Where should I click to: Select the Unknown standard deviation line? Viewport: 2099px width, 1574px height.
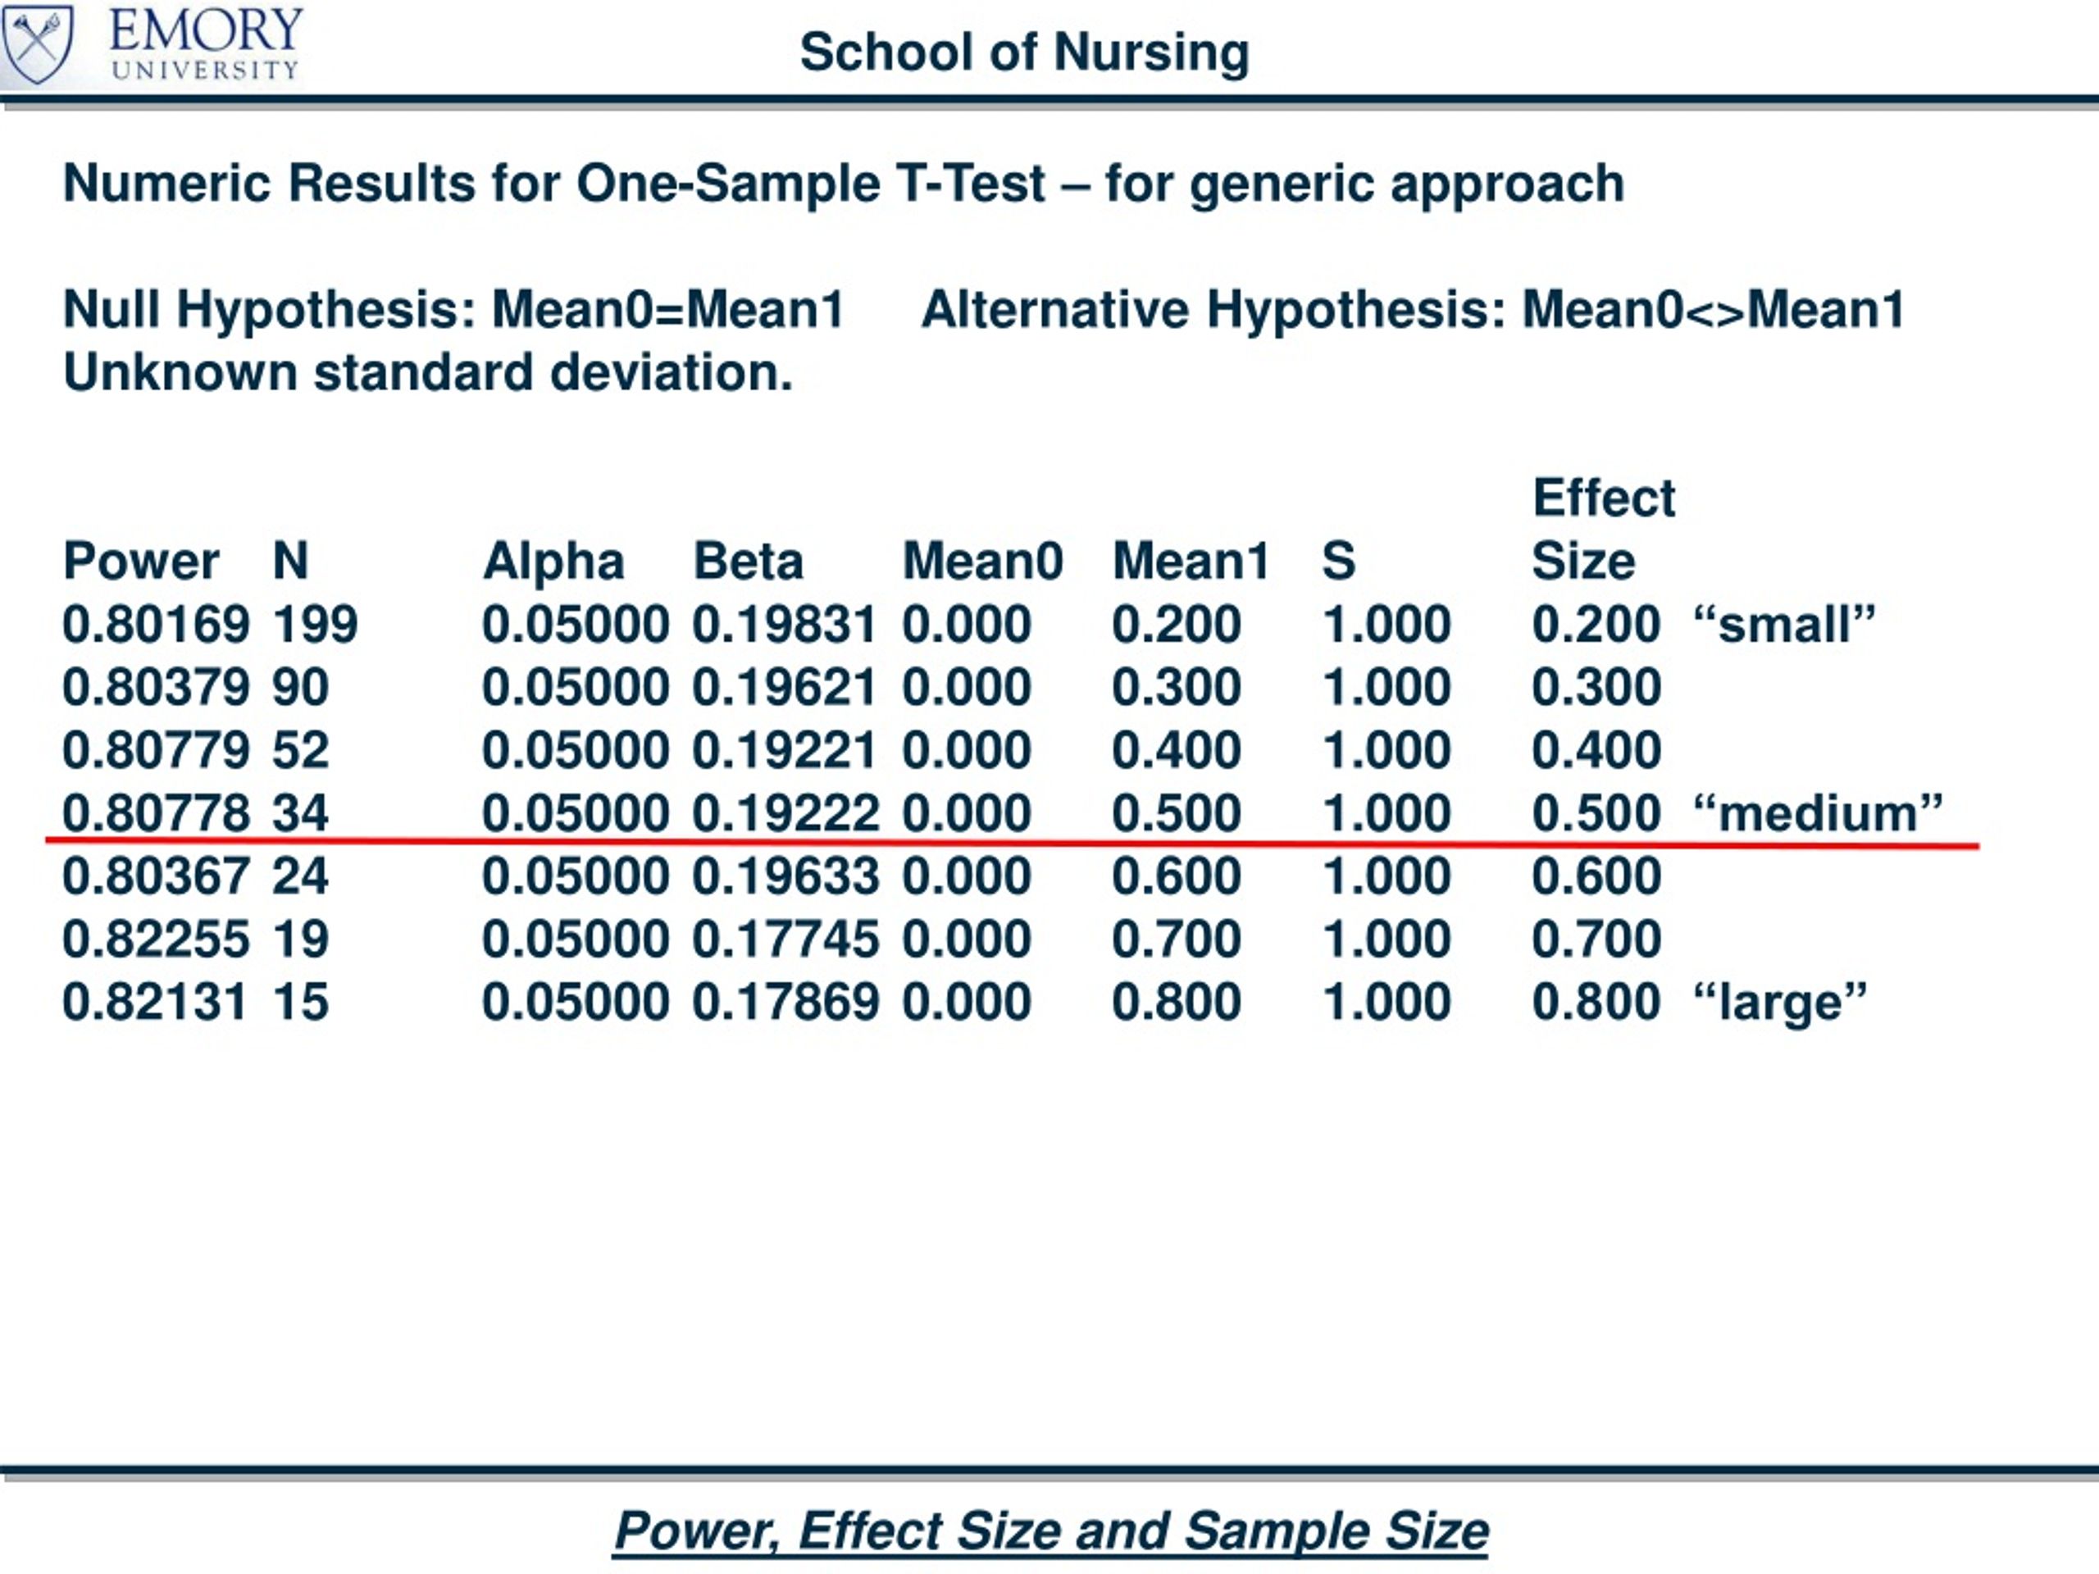click(427, 373)
